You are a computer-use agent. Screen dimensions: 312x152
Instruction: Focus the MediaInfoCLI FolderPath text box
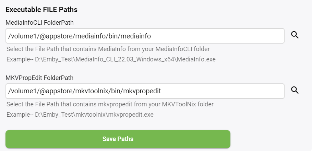point(145,36)
